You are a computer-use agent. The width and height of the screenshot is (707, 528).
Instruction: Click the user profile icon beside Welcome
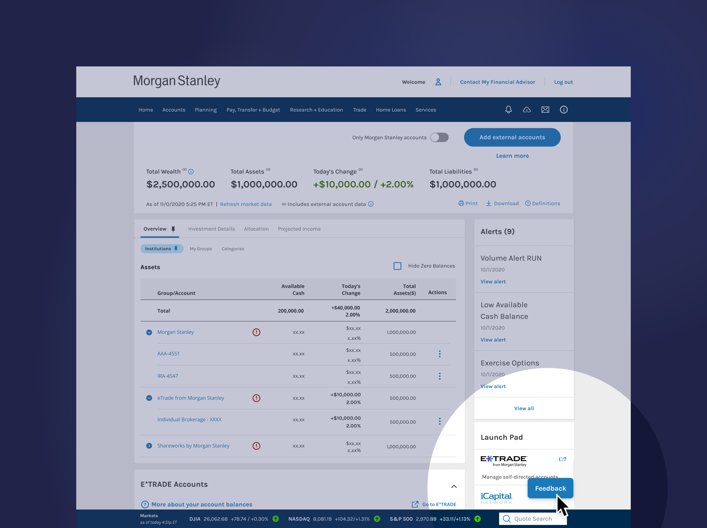point(438,82)
